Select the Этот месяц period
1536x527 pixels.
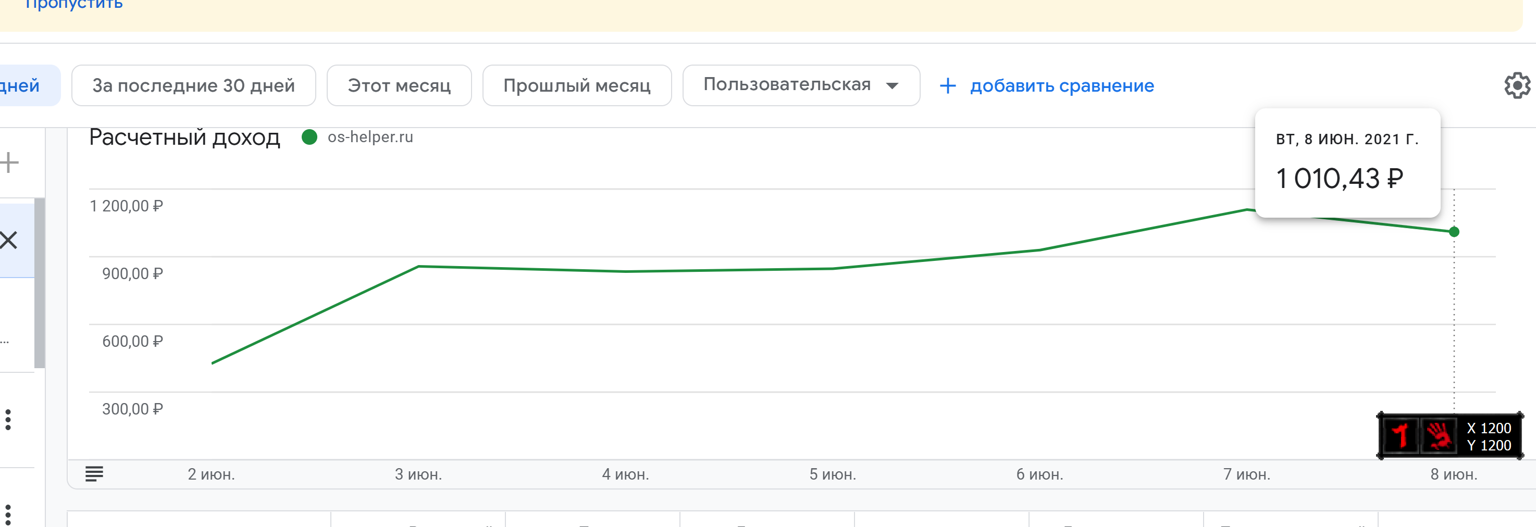pyautogui.click(x=400, y=85)
